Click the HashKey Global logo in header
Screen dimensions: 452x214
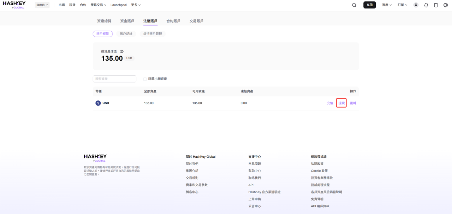pos(14,5)
